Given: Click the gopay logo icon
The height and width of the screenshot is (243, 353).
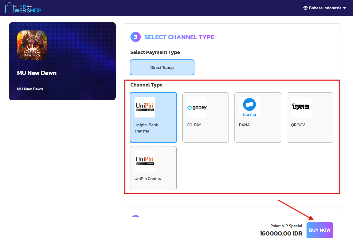Looking at the screenshot, I should tap(197, 107).
